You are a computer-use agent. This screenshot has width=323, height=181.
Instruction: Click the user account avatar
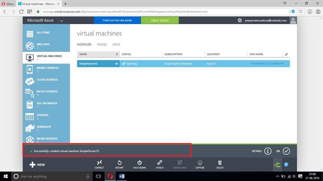click(x=293, y=20)
